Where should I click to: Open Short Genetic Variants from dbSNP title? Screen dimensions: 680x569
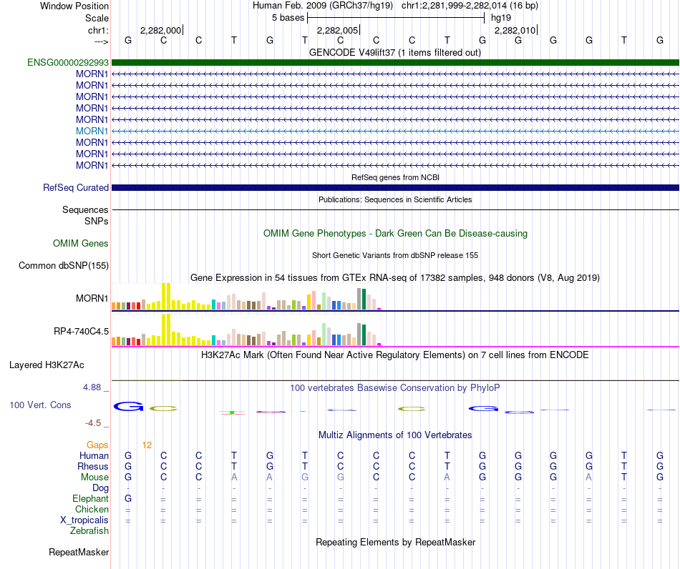(395, 255)
